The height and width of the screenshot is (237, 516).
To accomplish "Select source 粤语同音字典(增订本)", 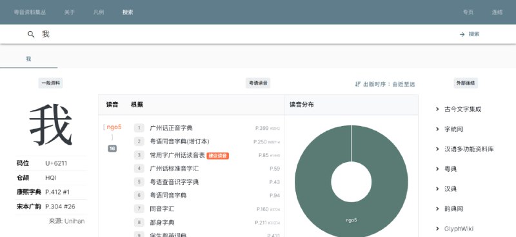I will (x=179, y=141).
